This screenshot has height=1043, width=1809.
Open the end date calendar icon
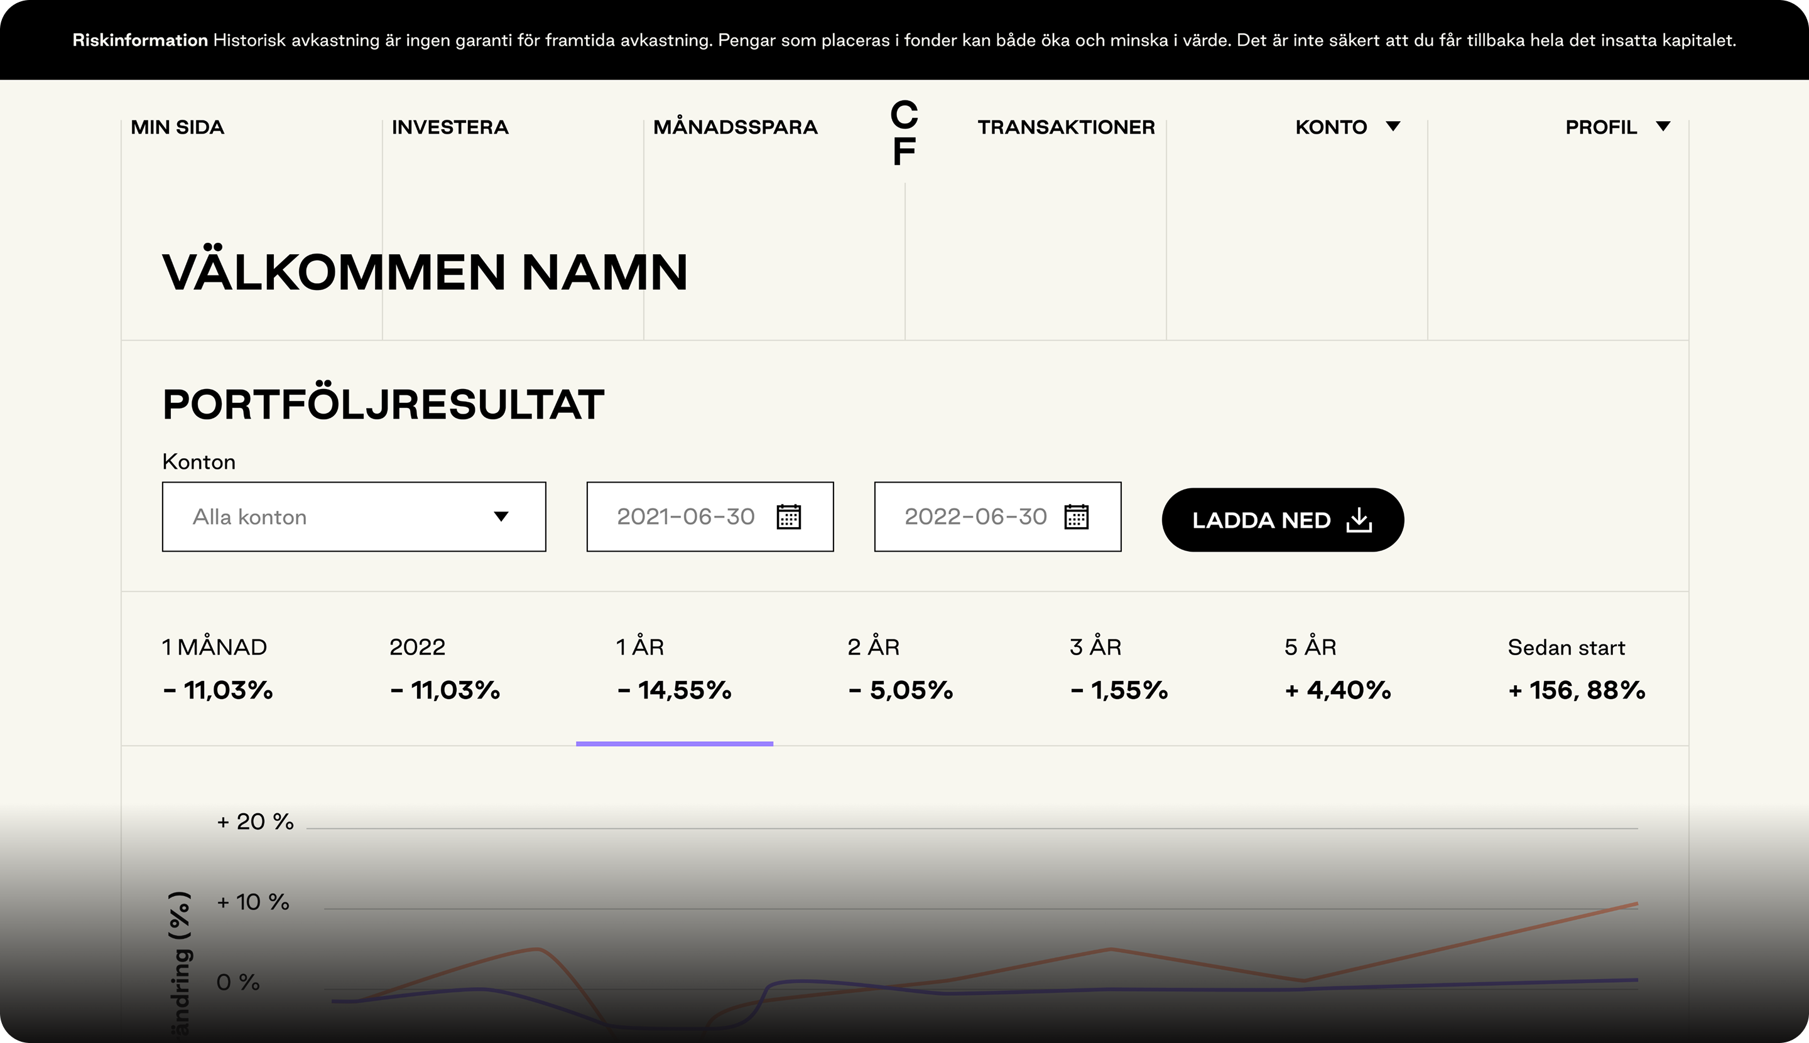click(1076, 516)
